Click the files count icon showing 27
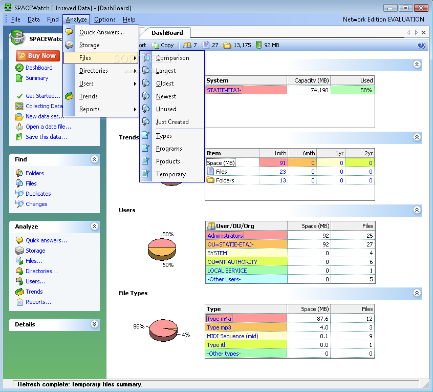This screenshot has width=433, height=392. point(206,45)
